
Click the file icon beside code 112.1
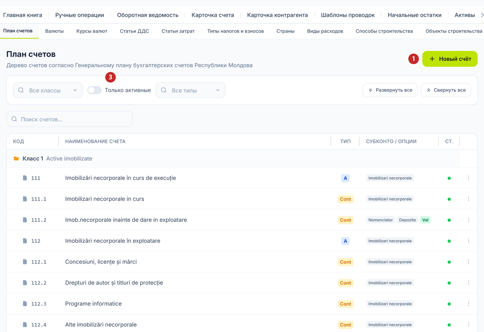pyautogui.click(x=25, y=262)
